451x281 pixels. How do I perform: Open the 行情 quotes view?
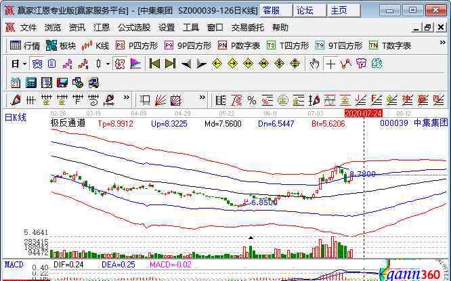coord(25,45)
